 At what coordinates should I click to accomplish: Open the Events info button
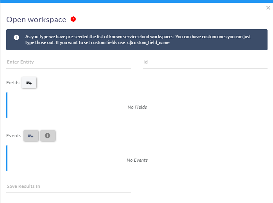tap(48, 136)
